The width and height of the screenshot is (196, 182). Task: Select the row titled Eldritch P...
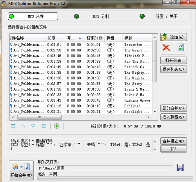tap(81, 56)
